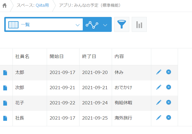Click end date 2021-09-20
This screenshot has width=192, height=134.
(x=95, y=72)
